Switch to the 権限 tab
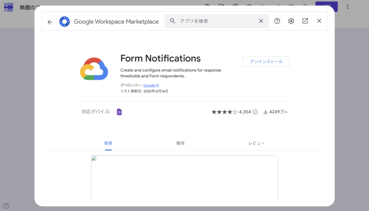 (180, 143)
